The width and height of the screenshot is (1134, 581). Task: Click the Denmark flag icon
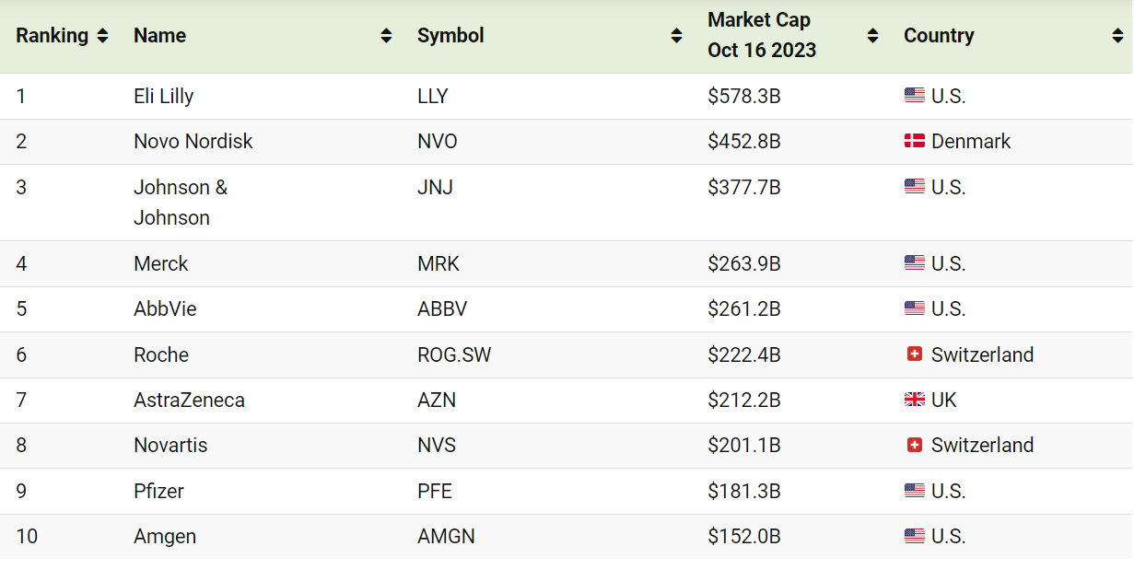pyautogui.click(x=914, y=142)
